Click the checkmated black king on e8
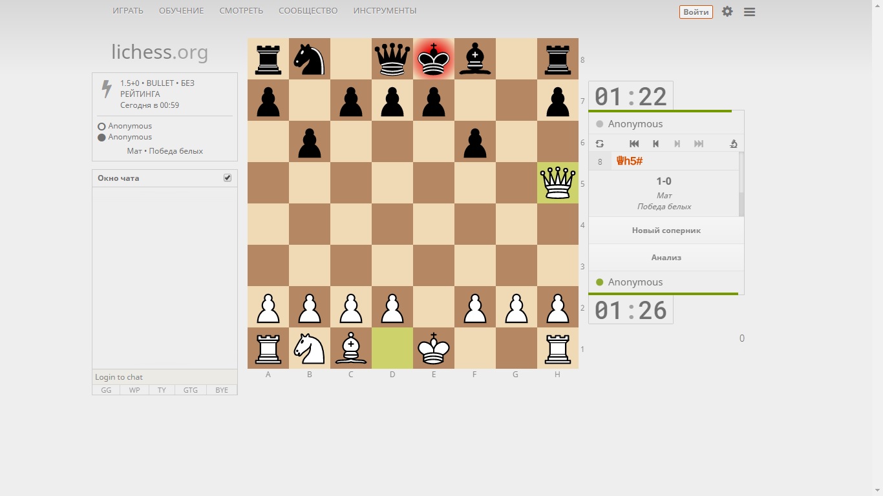Viewport: 883px width, 496px height. pos(433,59)
